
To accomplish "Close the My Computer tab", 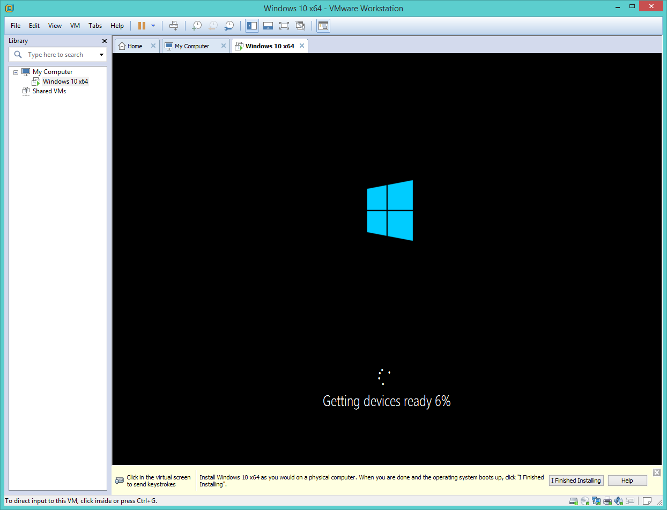I will tap(224, 46).
